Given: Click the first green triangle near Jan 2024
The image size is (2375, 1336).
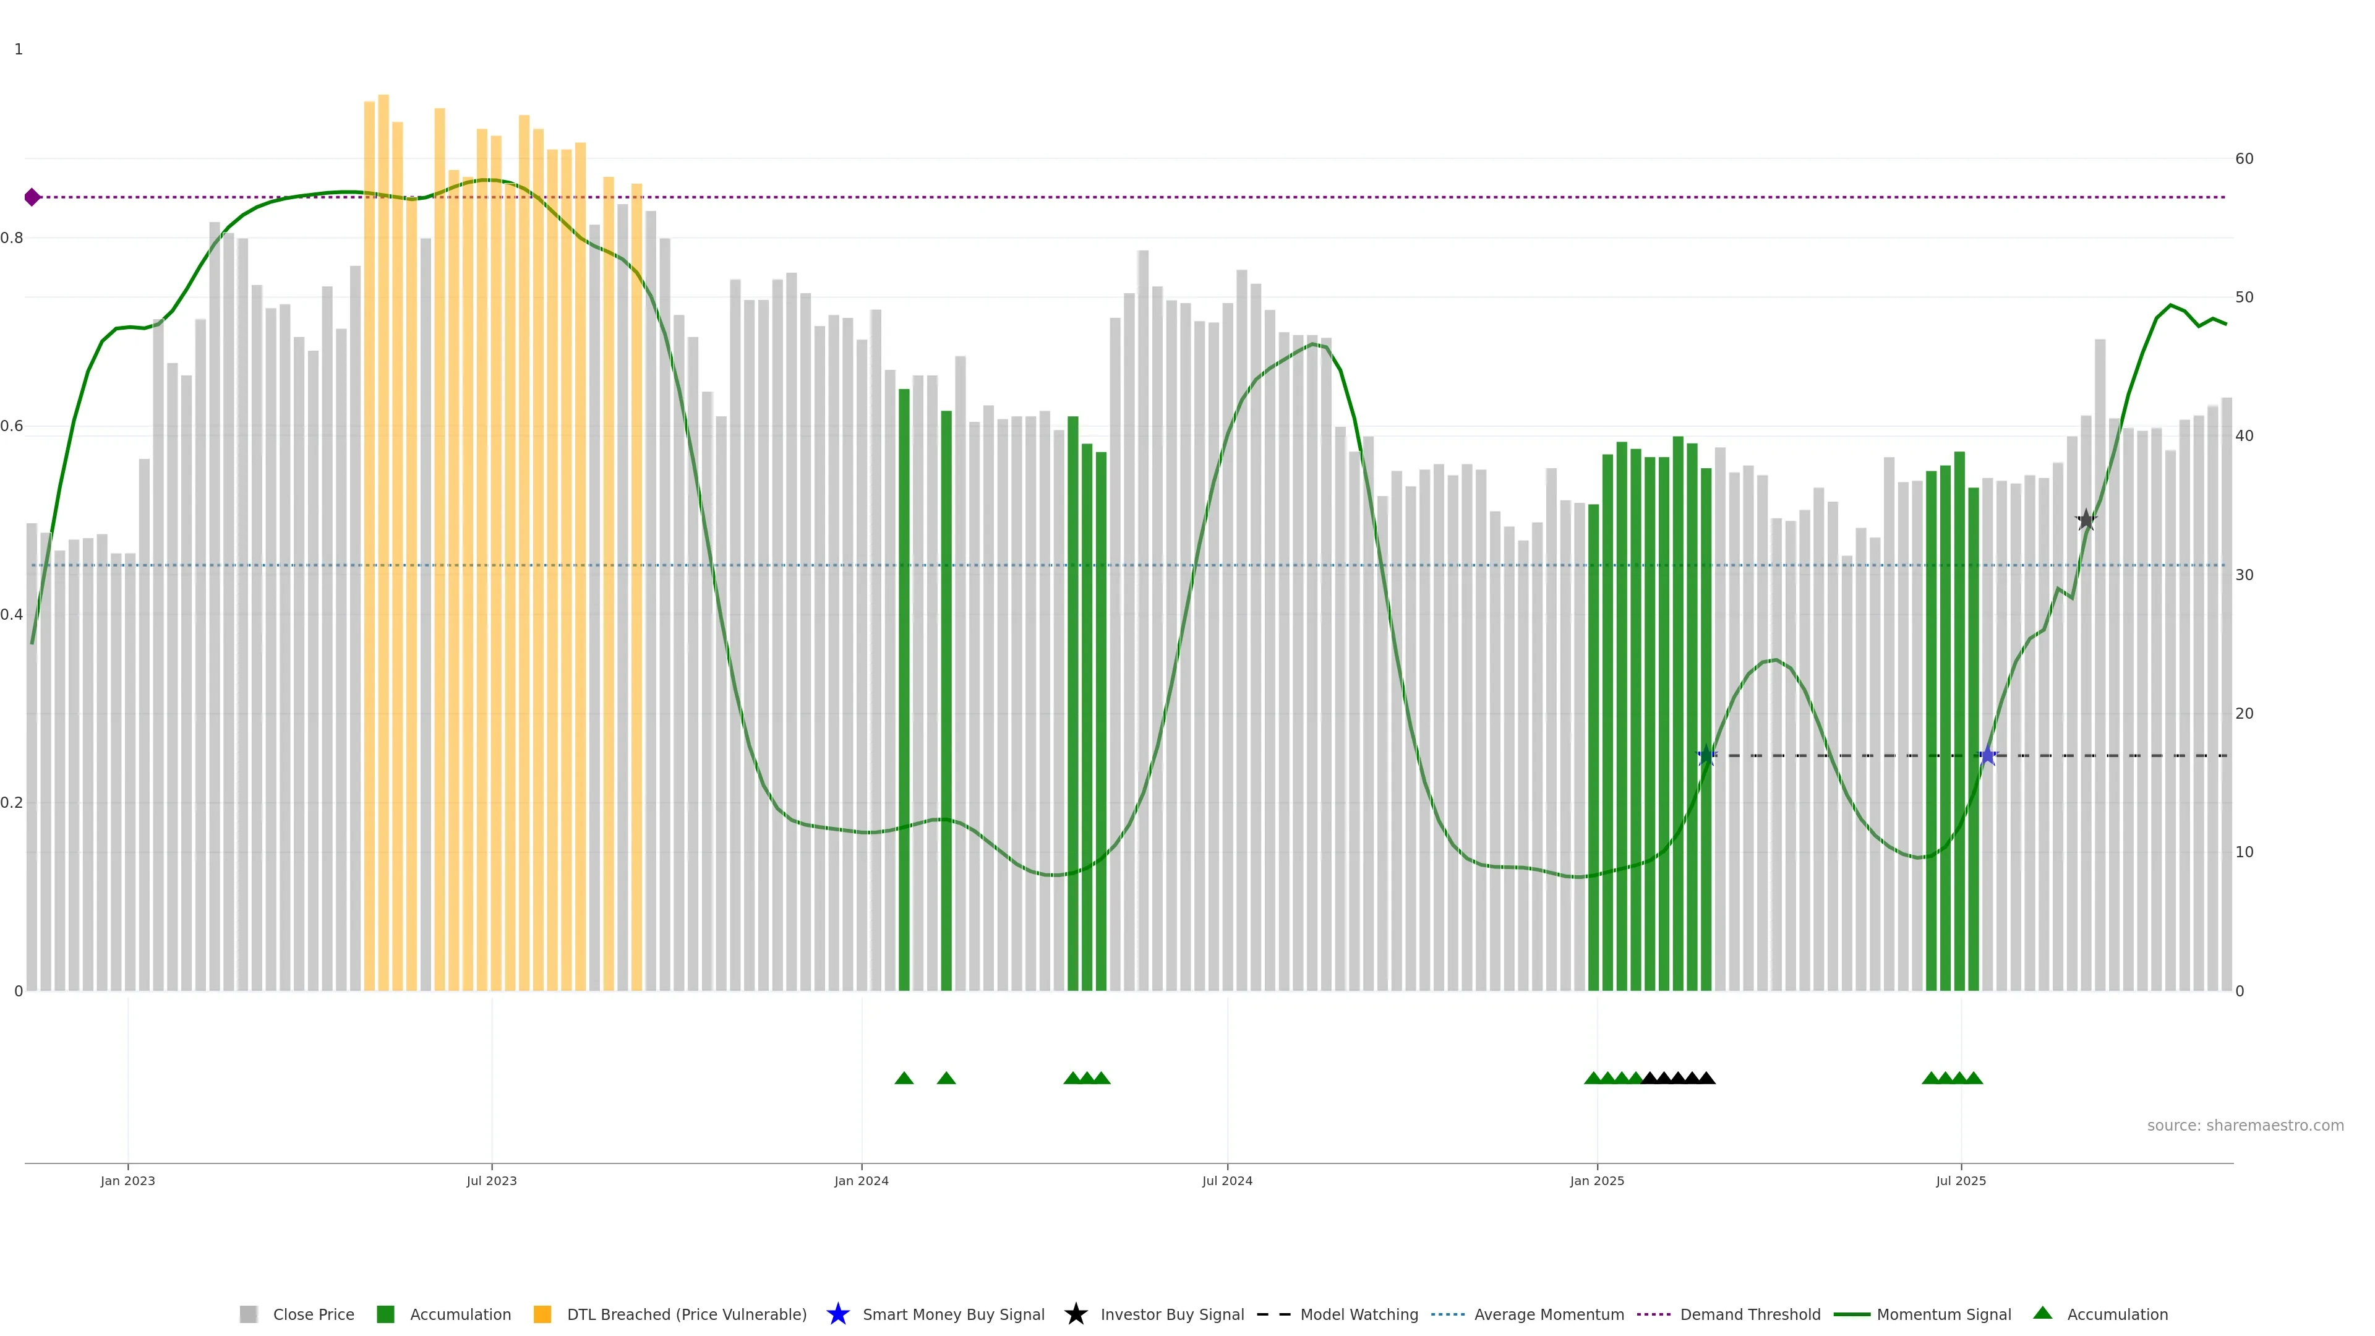Looking at the screenshot, I should point(904,1078).
